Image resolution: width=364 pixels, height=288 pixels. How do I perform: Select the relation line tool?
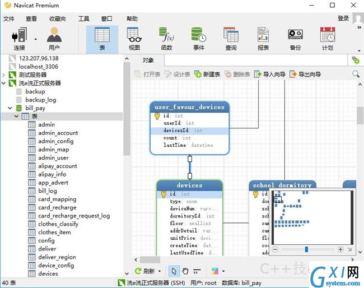[x=197, y=271]
